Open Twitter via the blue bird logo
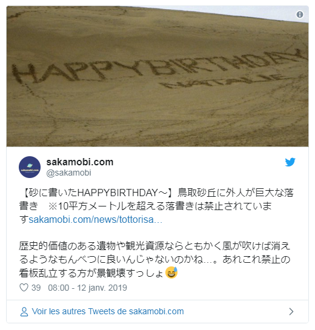The height and width of the screenshot is (330, 315). point(290,162)
